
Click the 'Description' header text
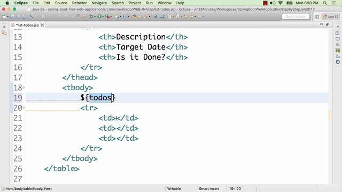click(141, 37)
